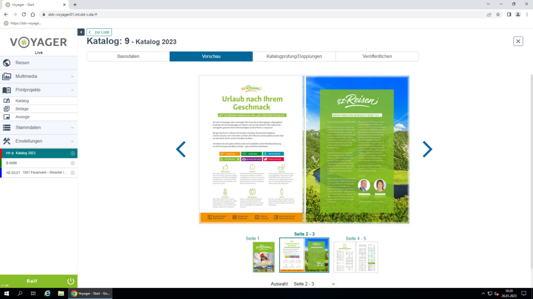Screen dimensions: 533x299
Task: Open File Explorer from taskbar
Action: (61, 293)
